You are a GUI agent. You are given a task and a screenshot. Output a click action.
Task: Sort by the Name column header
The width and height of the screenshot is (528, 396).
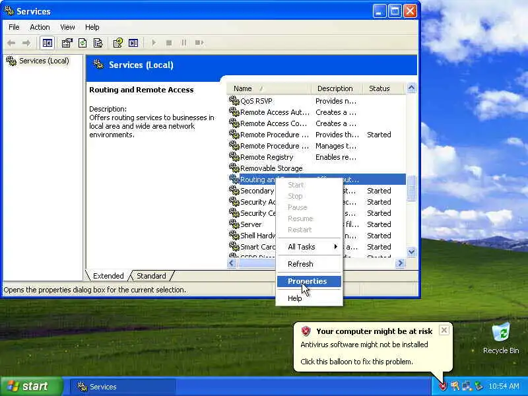(269, 88)
